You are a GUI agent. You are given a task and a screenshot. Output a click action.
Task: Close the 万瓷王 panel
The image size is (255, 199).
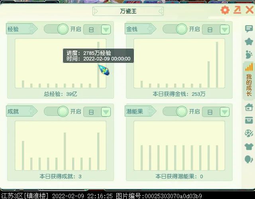(250, 10)
